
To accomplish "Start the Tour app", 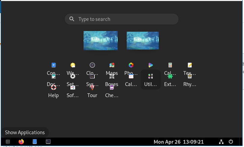I will click(92, 87).
